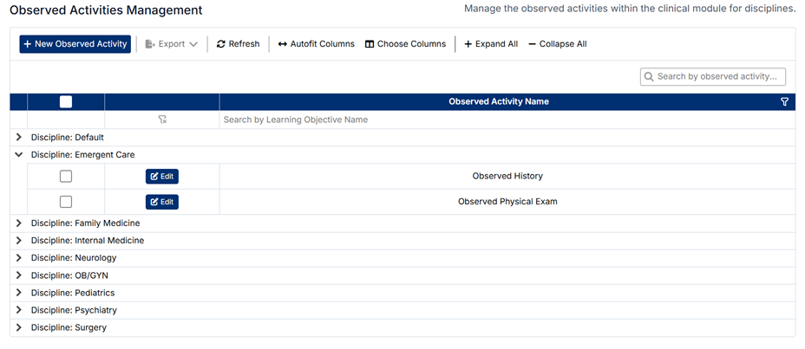Screen dimensions: 805x349
Task: Click the Autofit Columns arrows icon
Action: [283, 44]
